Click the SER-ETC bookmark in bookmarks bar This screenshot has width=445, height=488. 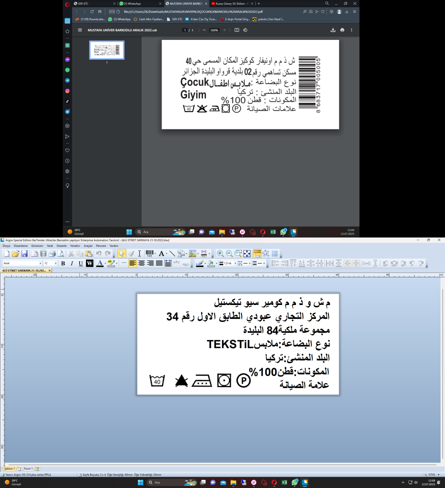tap(177, 19)
